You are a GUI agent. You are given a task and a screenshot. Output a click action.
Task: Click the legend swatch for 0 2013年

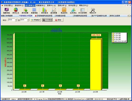pos(113,40)
